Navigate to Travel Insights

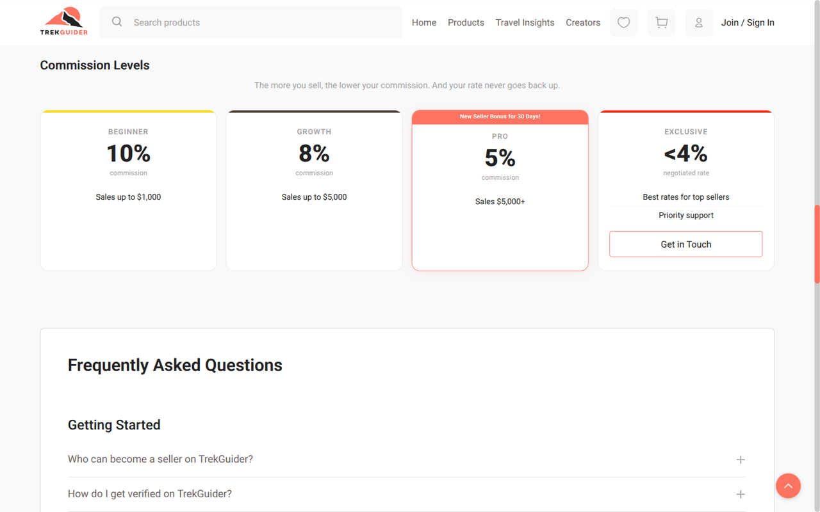(525, 22)
